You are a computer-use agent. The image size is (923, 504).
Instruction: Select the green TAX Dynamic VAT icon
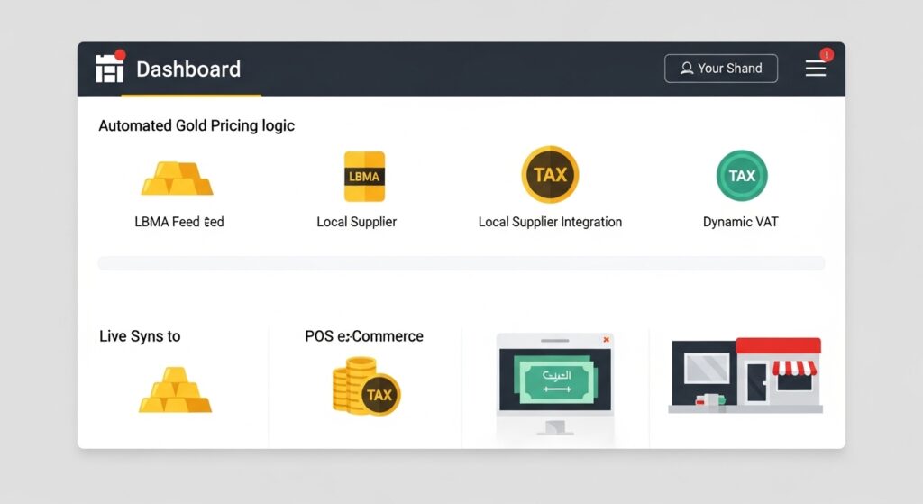742,176
